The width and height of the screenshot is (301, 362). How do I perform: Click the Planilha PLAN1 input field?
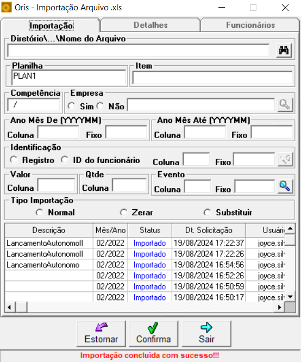69,78
